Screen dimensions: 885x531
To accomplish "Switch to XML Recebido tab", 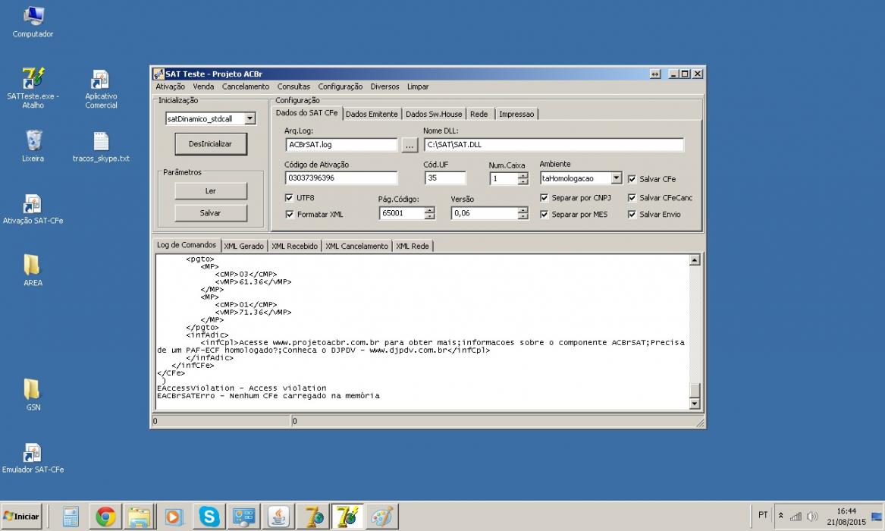I will coord(294,246).
